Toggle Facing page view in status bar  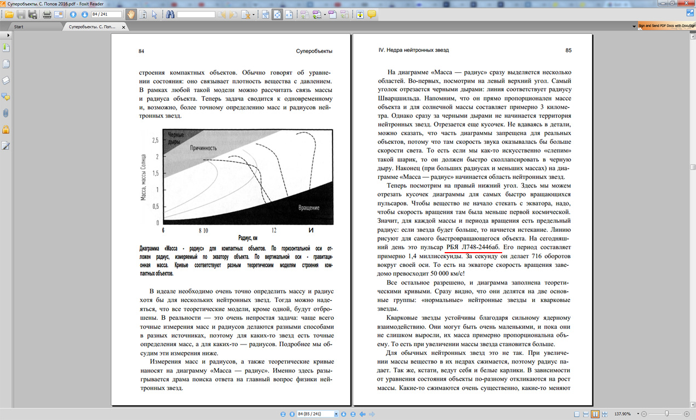pyautogui.click(x=595, y=415)
